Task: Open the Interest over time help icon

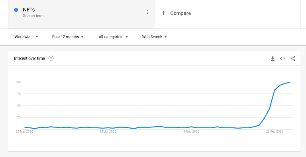Action: (x=51, y=58)
